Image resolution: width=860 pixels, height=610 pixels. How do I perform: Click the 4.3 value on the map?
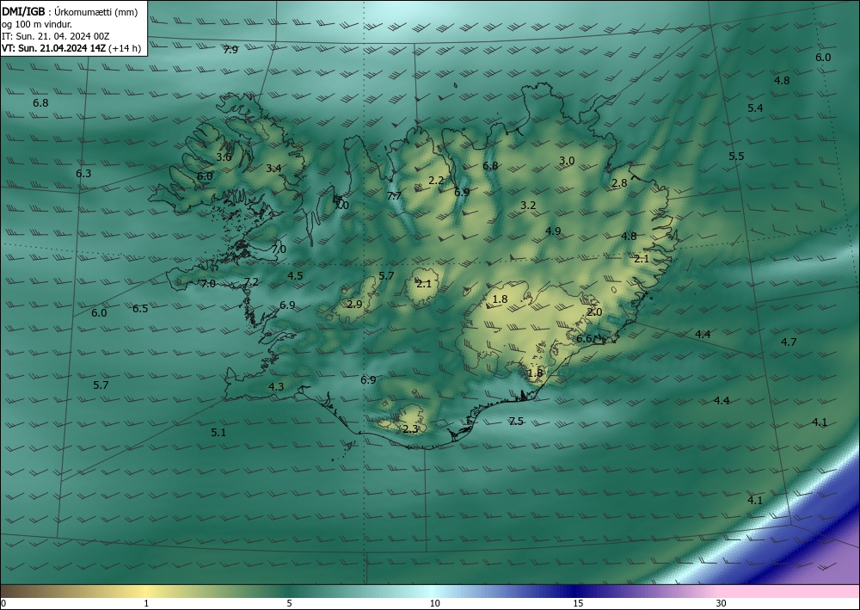(x=276, y=387)
